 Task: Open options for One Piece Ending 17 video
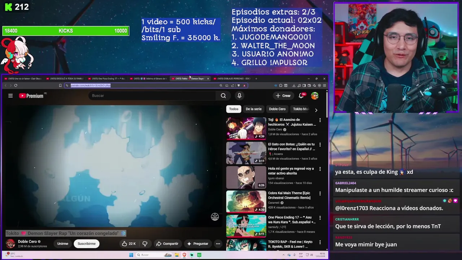(320, 218)
